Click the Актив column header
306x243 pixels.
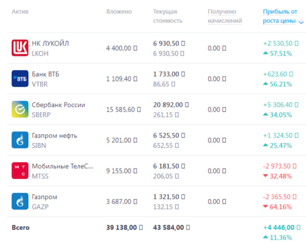(20, 11)
